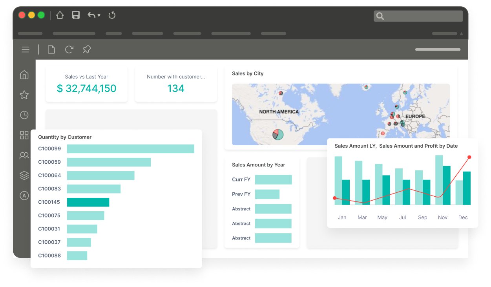Select the C100145 bar in Quantity chart
This screenshot has height=287, width=491.
pos(88,202)
